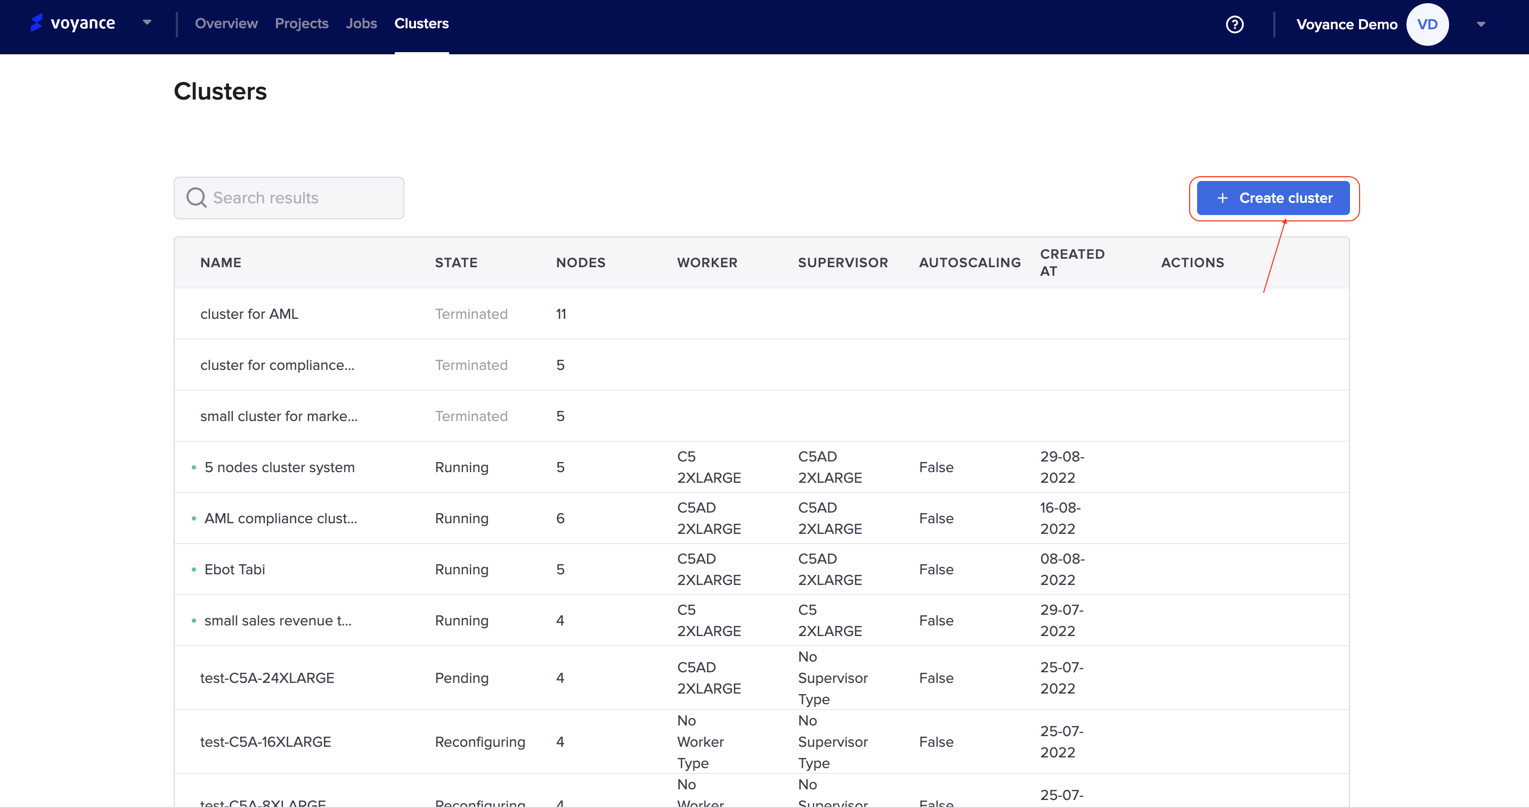Click the AUTOSCALING column header
Screen dimensions: 1529x808
pyautogui.click(x=970, y=263)
